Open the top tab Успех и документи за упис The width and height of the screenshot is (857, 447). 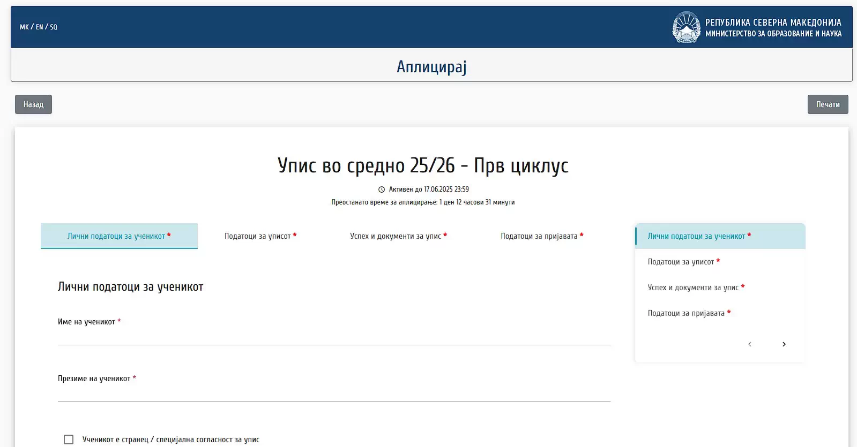[x=398, y=236]
